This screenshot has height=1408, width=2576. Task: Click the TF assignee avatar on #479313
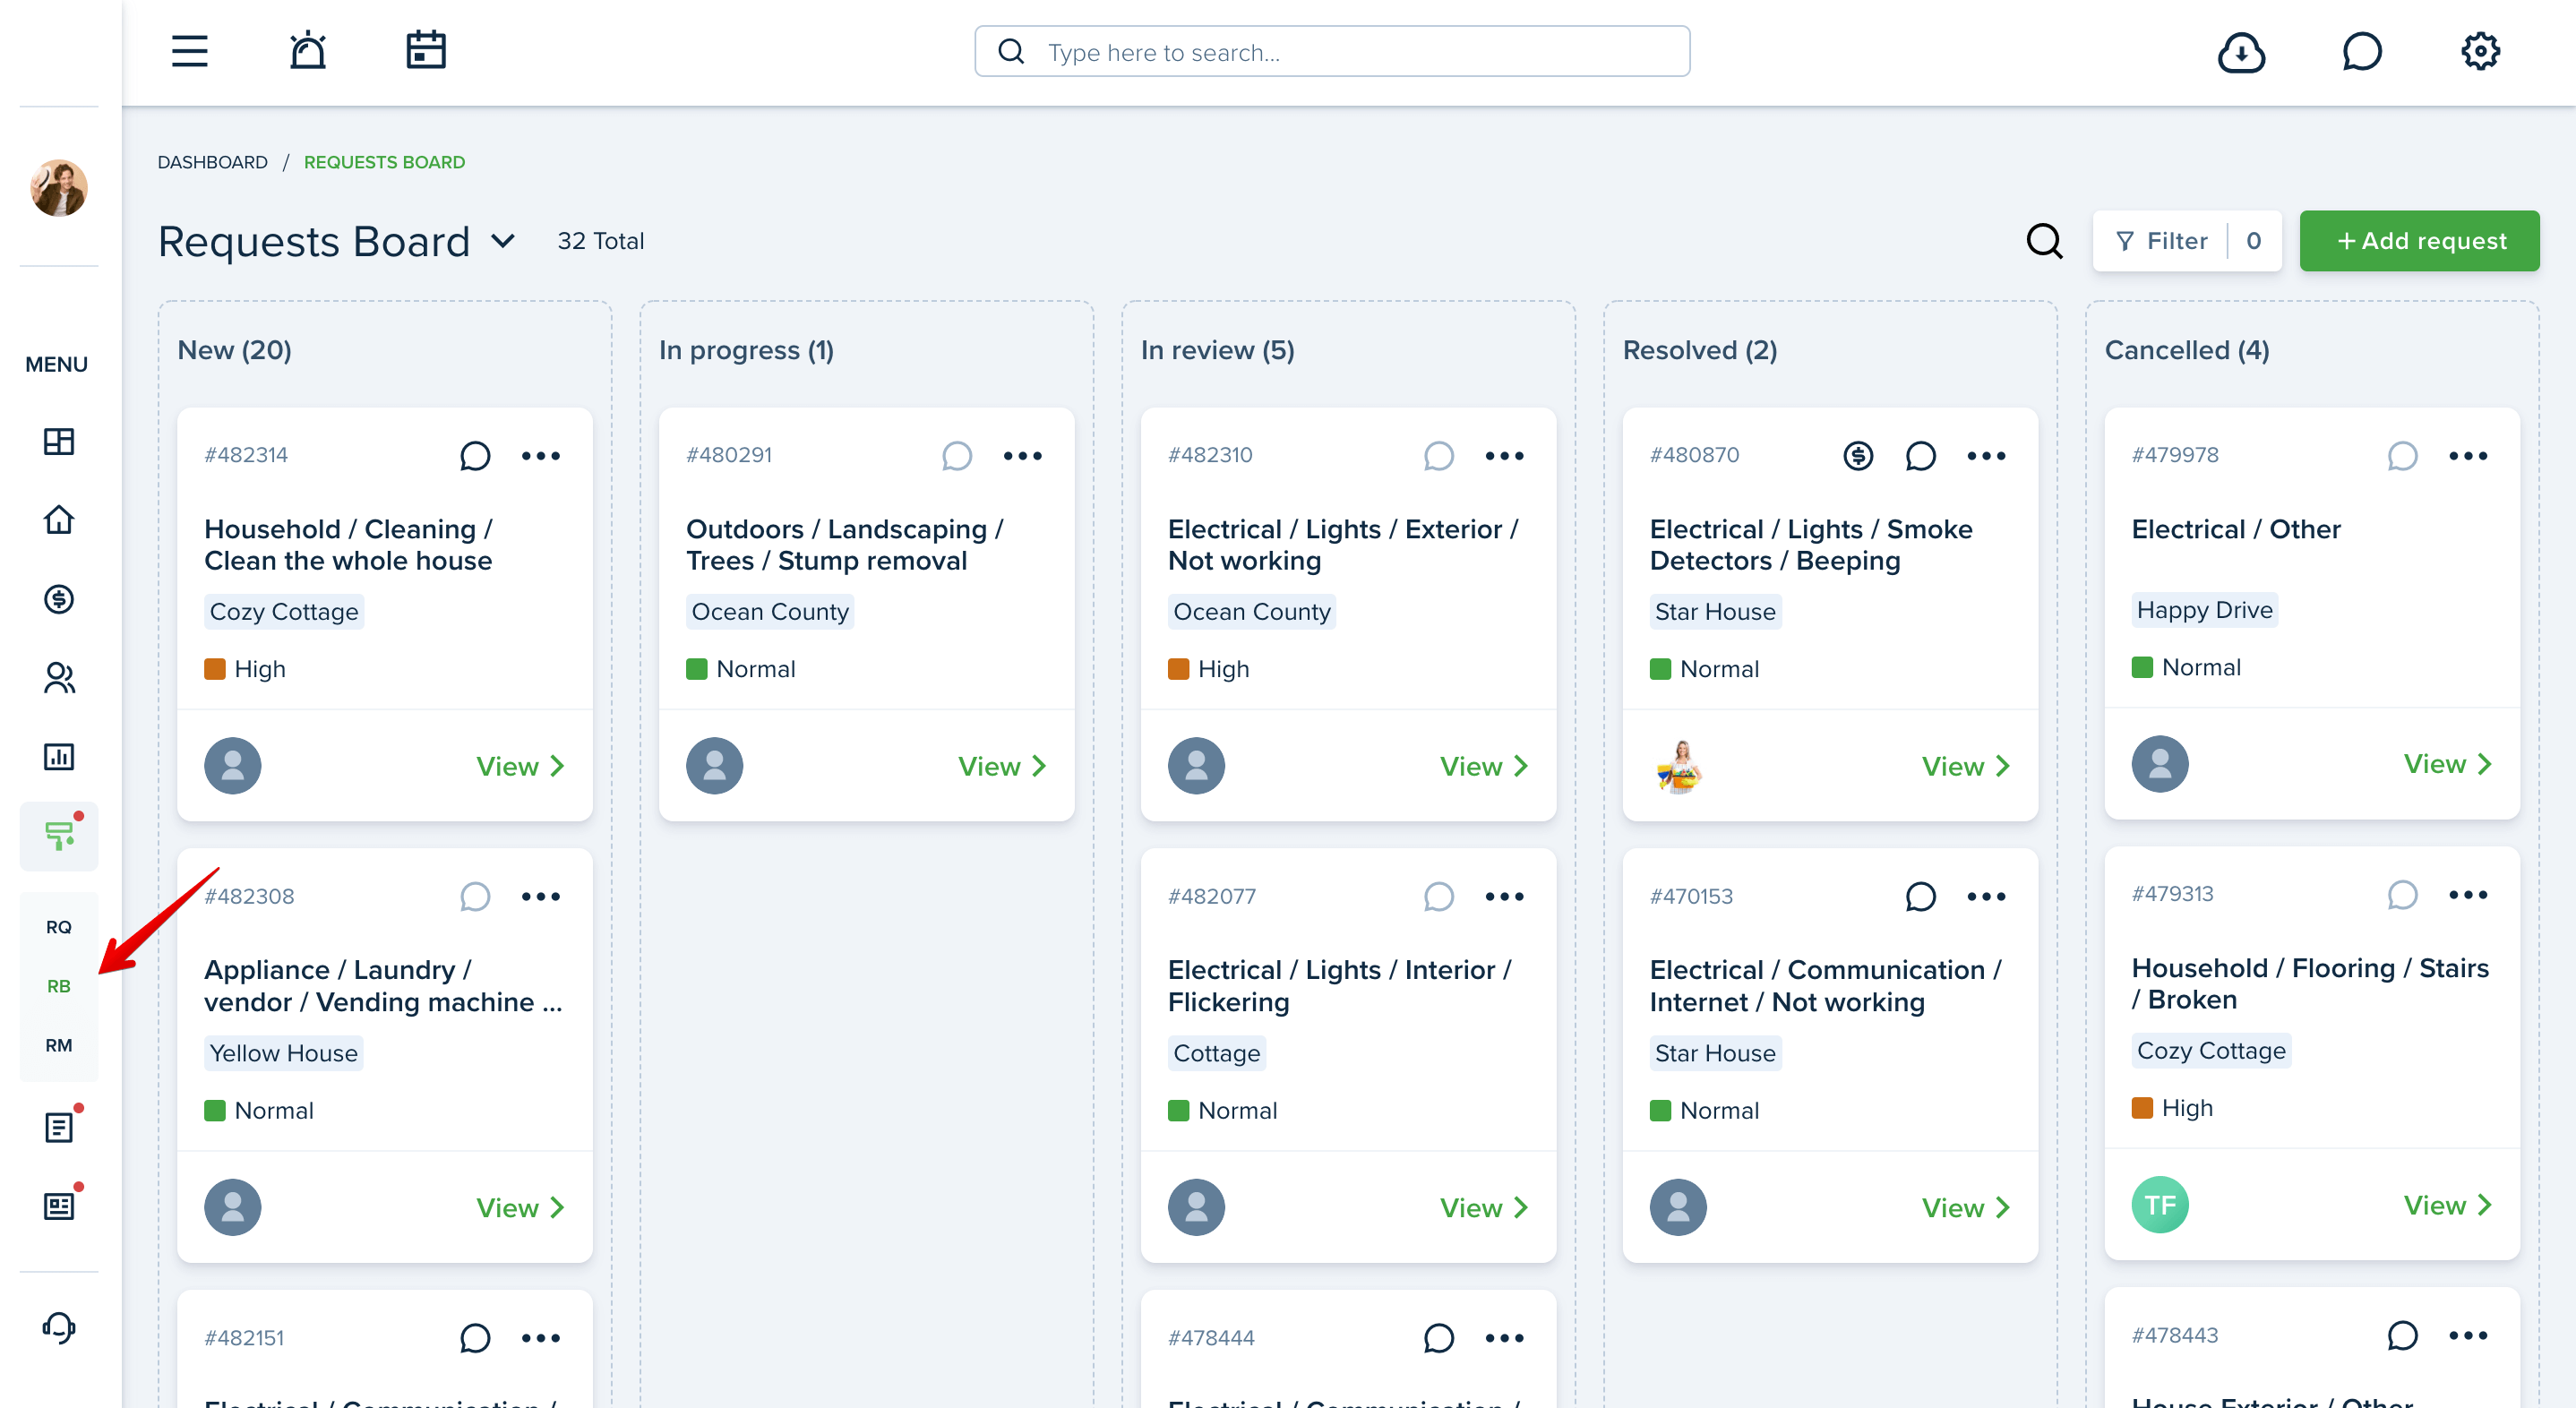tap(2160, 1205)
